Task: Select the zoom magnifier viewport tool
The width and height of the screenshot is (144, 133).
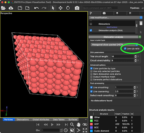Action: (x=72, y=124)
